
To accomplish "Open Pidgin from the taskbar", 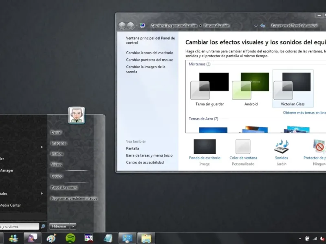I will pyautogui.click(x=33, y=238).
